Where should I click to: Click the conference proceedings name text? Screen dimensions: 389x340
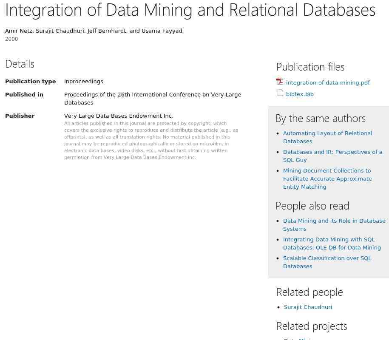153,99
